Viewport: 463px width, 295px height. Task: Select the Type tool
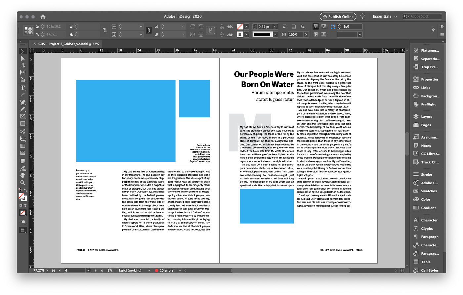(22, 88)
